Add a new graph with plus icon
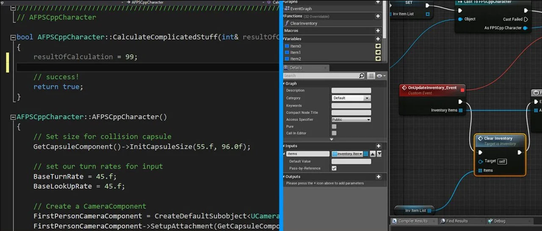 pos(378,2)
